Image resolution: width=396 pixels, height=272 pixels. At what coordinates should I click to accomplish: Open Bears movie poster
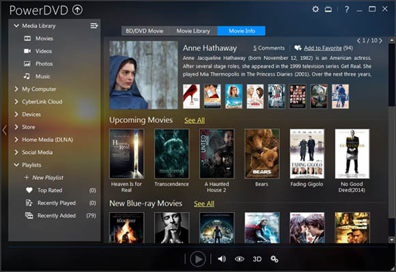[262, 153]
